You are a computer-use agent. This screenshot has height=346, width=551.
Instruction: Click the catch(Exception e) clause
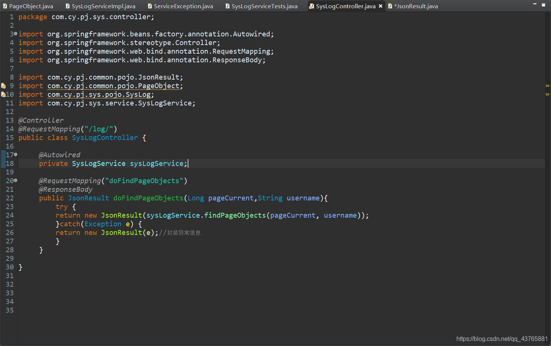point(97,224)
